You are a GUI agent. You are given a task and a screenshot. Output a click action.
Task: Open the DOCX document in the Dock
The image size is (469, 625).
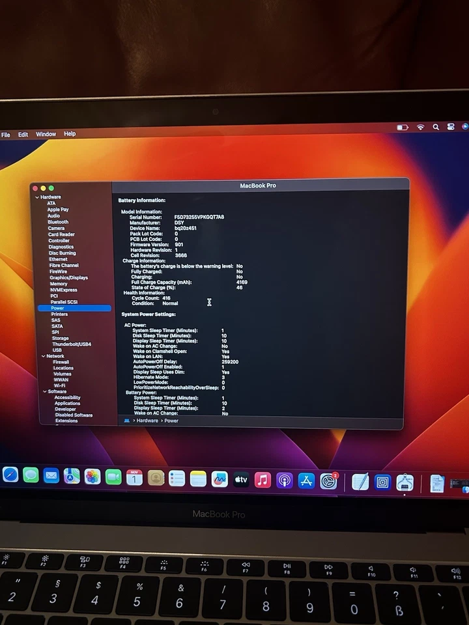[437, 484]
